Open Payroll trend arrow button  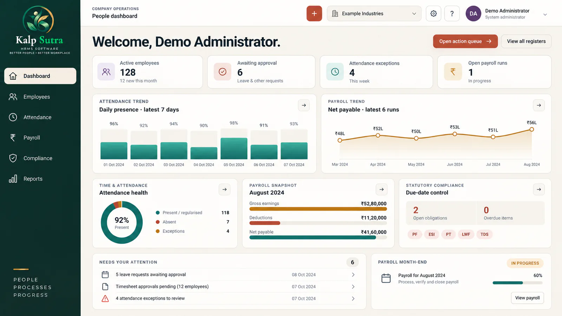[x=539, y=105]
